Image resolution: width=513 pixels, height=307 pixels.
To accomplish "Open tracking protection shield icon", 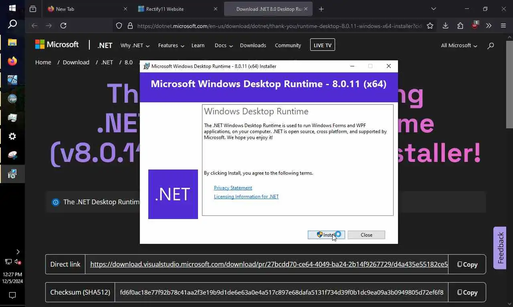I will 119,26.
